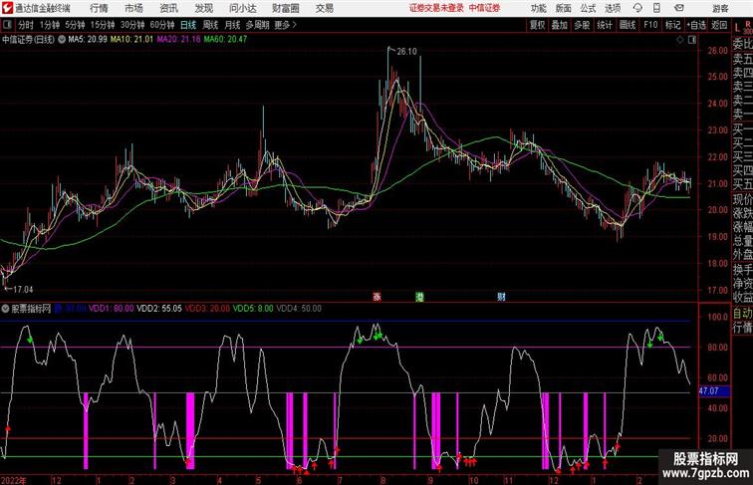Switch to 60分钟 period tab
The width and height of the screenshot is (753, 485).
(x=161, y=25)
